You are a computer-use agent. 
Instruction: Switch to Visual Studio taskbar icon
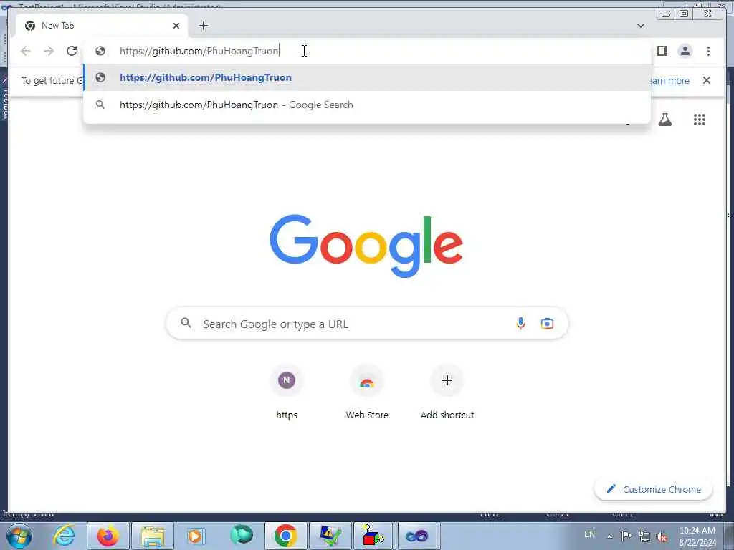[417, 536]
